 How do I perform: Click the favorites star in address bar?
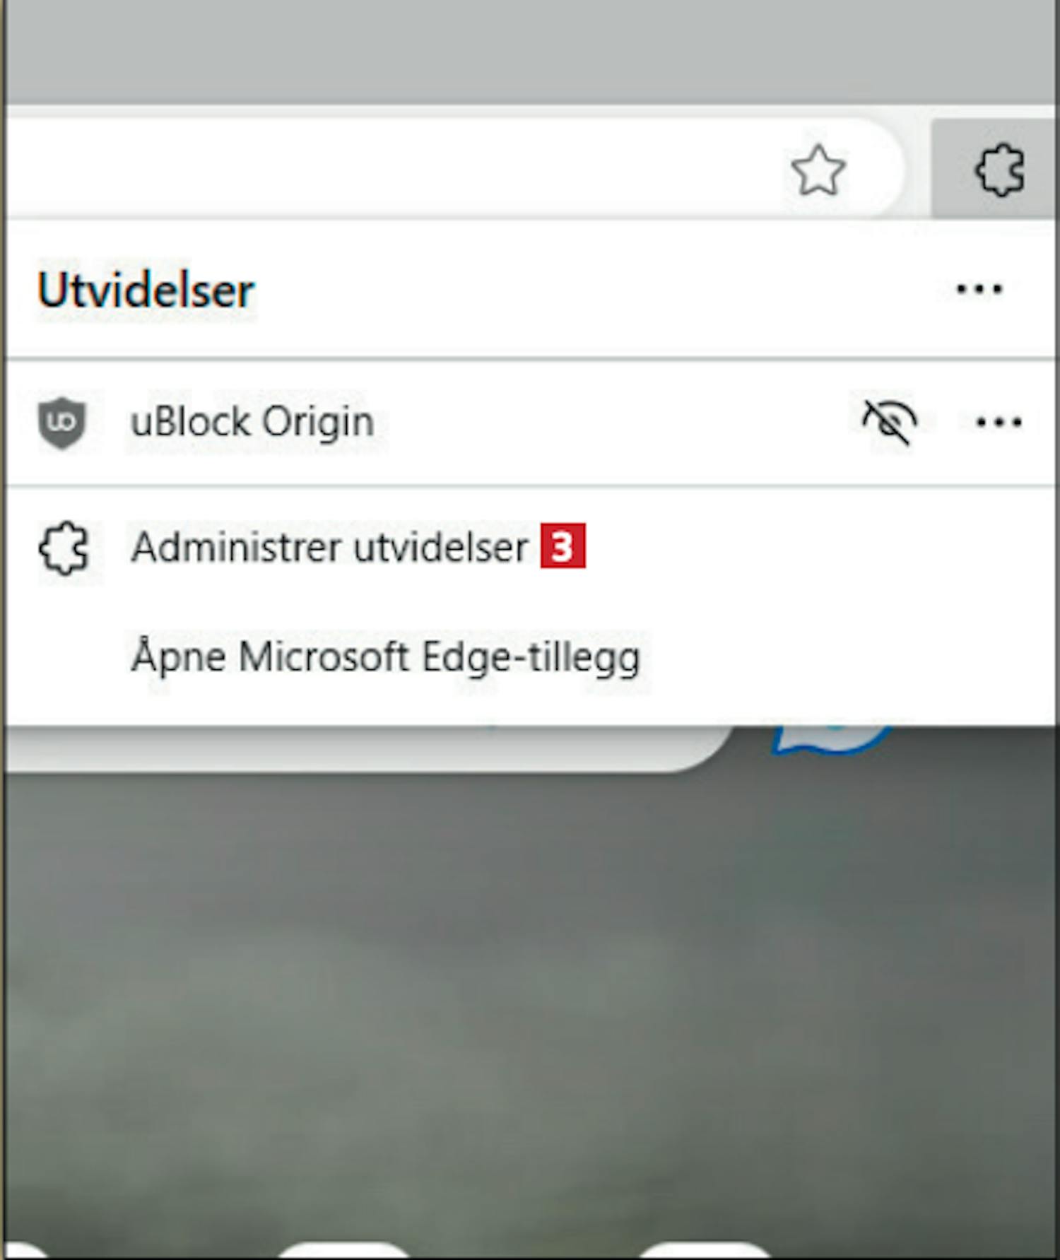point(818,170)
